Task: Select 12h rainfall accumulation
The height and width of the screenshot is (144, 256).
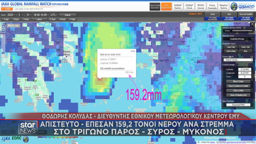Action: point(213,19)
